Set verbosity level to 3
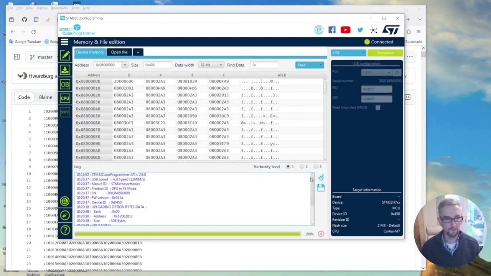The height and width of the screenshot is (276, 491). pyautogui.click(x=316, y=166)
